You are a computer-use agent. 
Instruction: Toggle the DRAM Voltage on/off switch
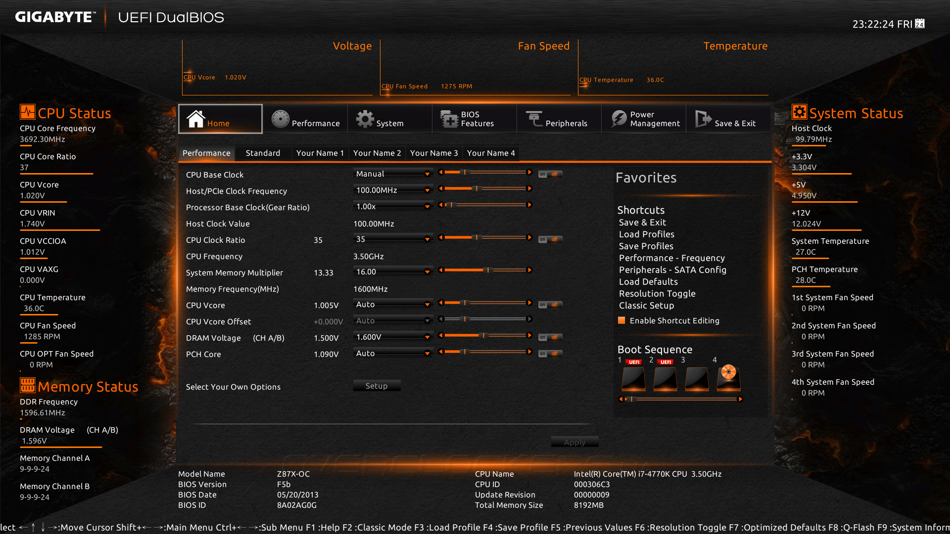pyautogui.click(x=550, y=337)
